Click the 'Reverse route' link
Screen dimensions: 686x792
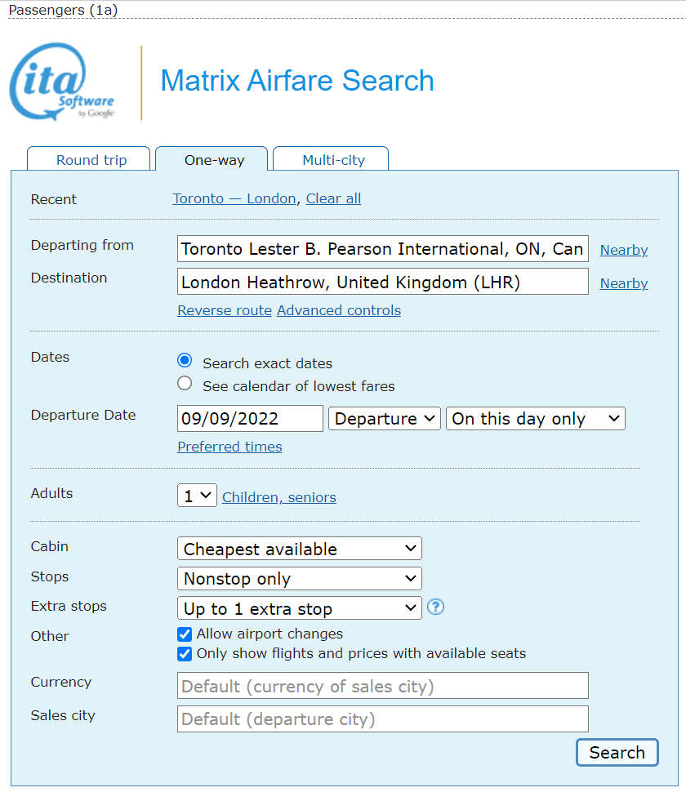point(225,310)
